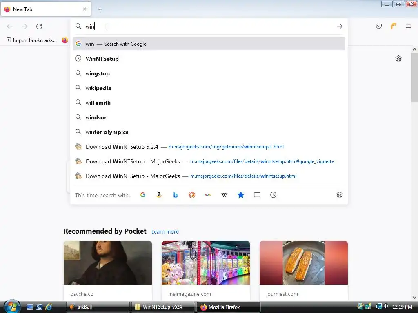Select the New Tab browser tab
418x313 pixels.
(x=46, y=9)
